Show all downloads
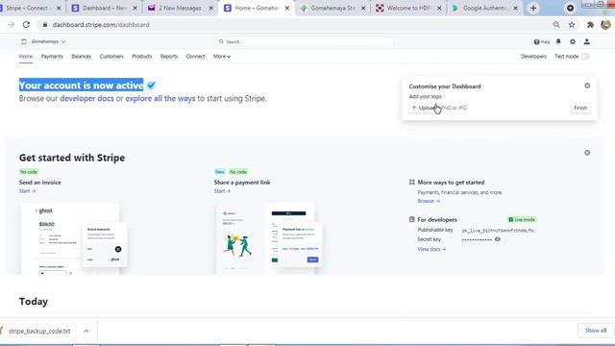This screenshot has height=346, width=615. [596, 331]
